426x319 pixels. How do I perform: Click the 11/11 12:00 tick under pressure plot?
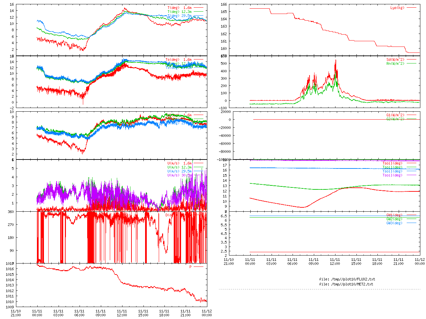(122, 313)
